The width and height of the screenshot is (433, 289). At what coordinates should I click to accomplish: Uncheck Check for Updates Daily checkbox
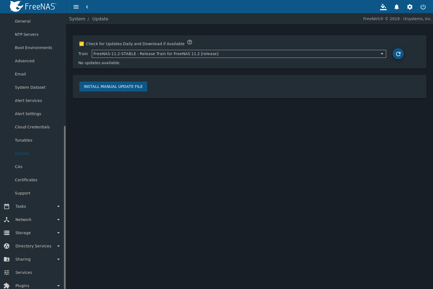82,44
